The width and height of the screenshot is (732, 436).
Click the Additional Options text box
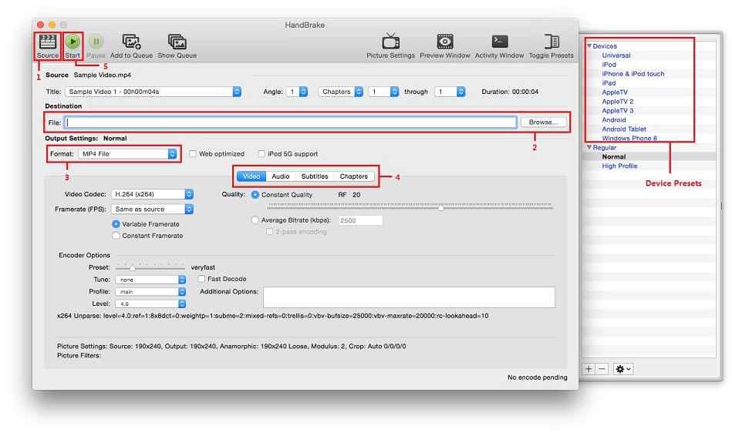click(410, 297)
